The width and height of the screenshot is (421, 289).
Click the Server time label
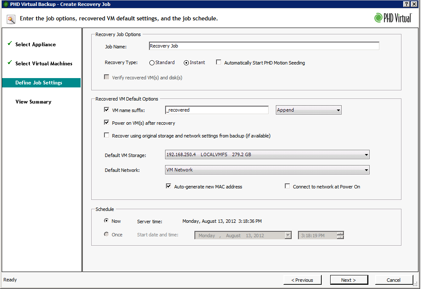[149, 222]
